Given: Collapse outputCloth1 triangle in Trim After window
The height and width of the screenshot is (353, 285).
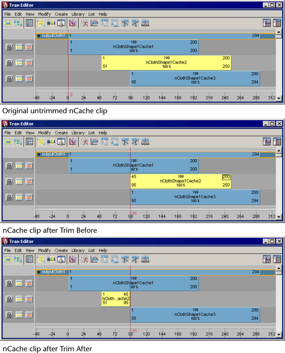Looking at the screenshot, I should (x=39, y=272).
